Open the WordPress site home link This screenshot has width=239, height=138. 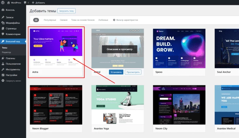coord(14,3)
